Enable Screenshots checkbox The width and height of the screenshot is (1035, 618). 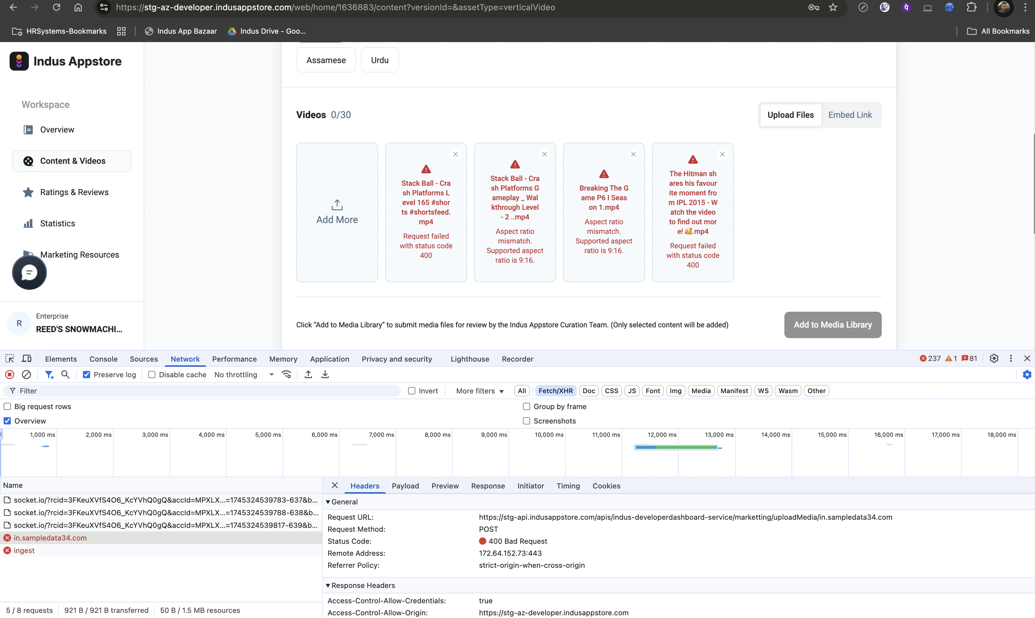click(527, 421)
